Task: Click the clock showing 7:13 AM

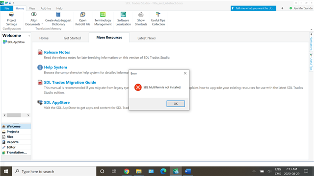Action: (x=291, y=169)
